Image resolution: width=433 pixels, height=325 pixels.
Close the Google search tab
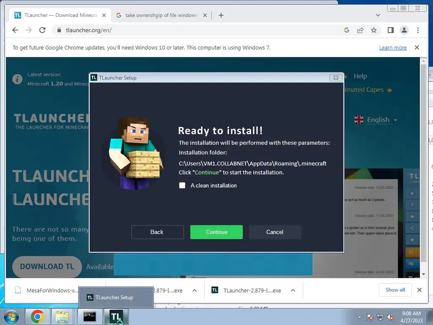(x=205, y=15)
